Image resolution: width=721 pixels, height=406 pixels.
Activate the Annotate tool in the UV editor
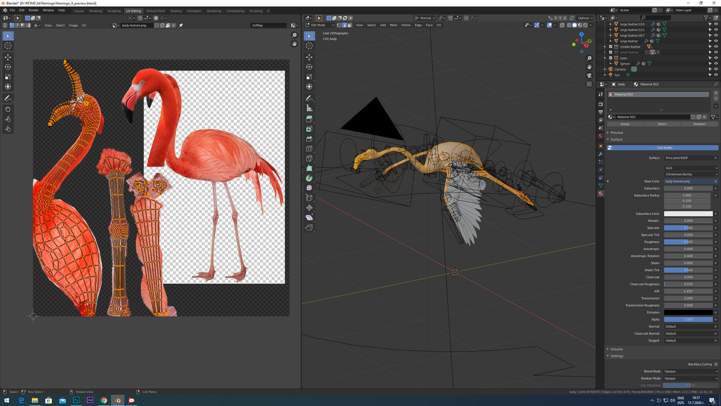click(x=8, y=98)
